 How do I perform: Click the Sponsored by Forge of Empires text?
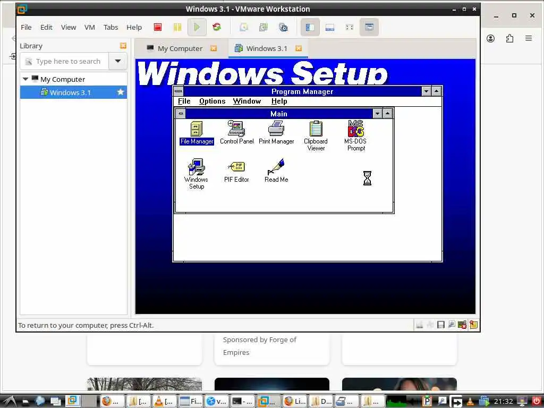coord(259,346)
